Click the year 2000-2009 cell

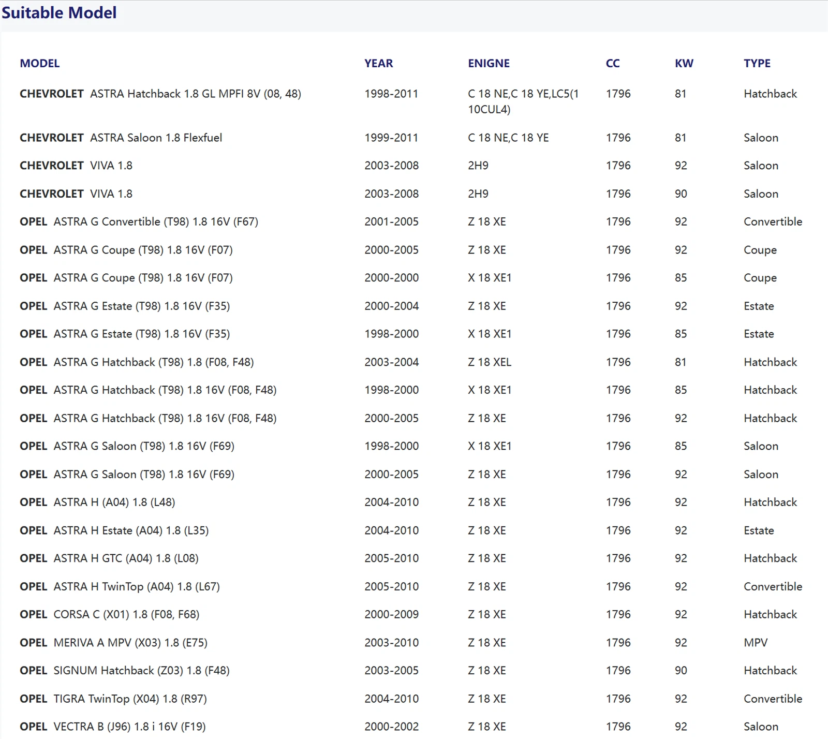[391, 614]
